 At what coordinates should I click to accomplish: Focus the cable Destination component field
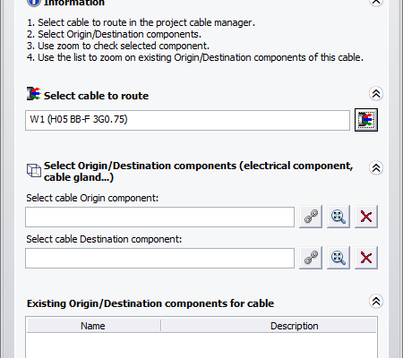tap(159, 258)
